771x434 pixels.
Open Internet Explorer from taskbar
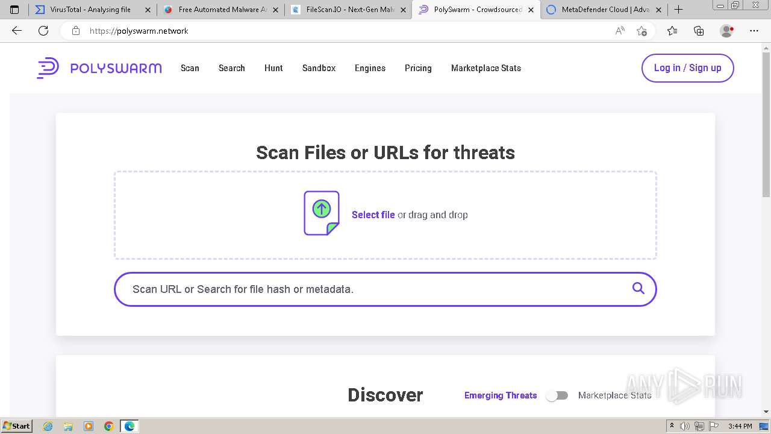click(48, 426)
